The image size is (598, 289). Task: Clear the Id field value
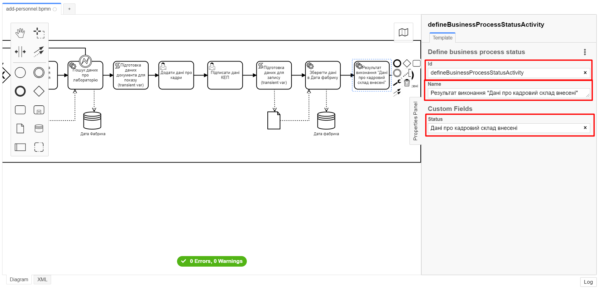[x=585, y=73]
